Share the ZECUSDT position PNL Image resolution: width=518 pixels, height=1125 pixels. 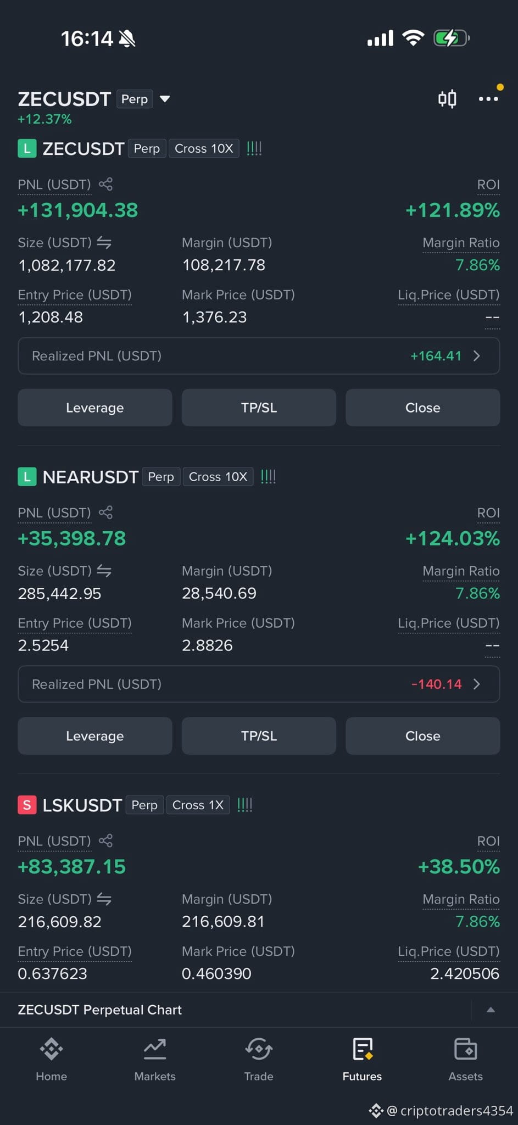point(105,184)
